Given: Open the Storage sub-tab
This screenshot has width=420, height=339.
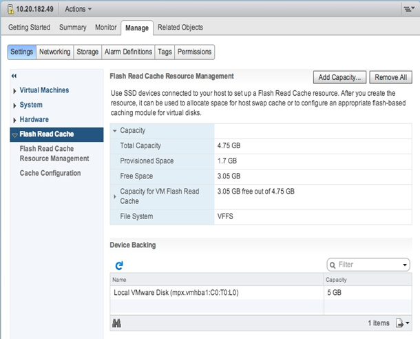Looking at the screenshot, I should tap(87, 52).
